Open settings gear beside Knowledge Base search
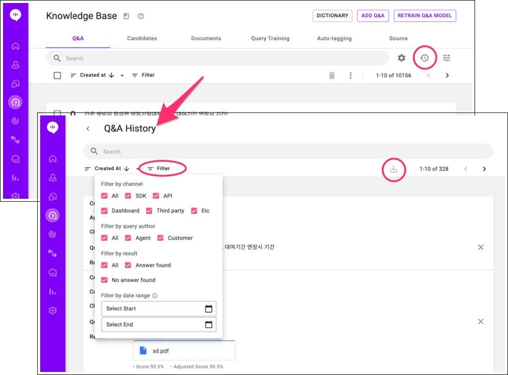 coord(401,58)
